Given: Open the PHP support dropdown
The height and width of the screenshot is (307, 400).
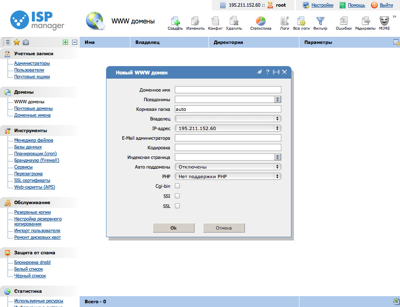Looking at the screenshot, I should 228,177.
